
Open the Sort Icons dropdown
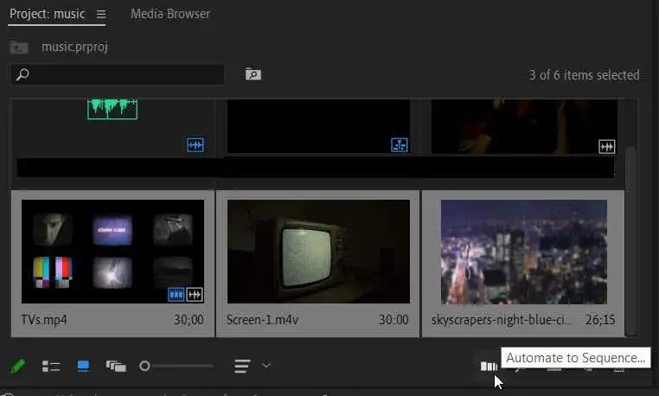pyautogui.click(x=243, y=366)
